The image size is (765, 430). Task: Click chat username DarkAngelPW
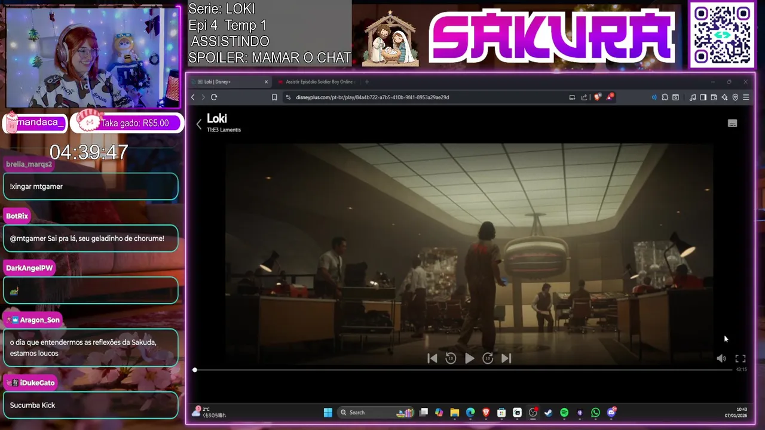[29, 268]
